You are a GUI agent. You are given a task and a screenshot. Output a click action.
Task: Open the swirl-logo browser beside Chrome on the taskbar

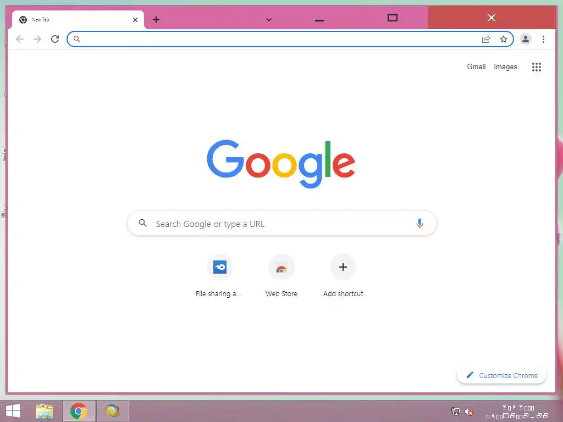[x=112, y=411]
